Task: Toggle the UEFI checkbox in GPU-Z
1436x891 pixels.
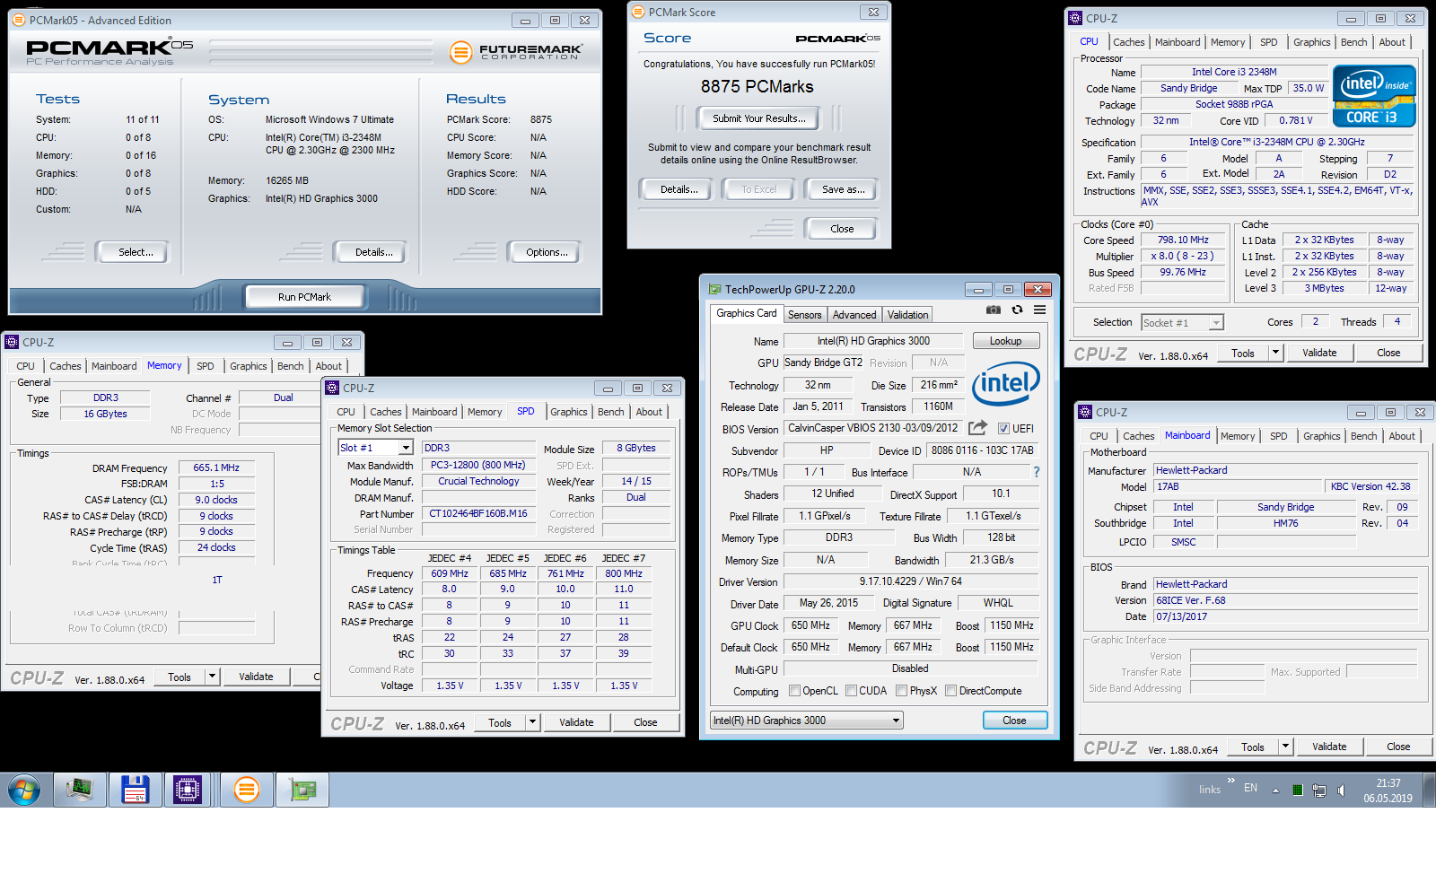Action: click(x=1003, y=429)
